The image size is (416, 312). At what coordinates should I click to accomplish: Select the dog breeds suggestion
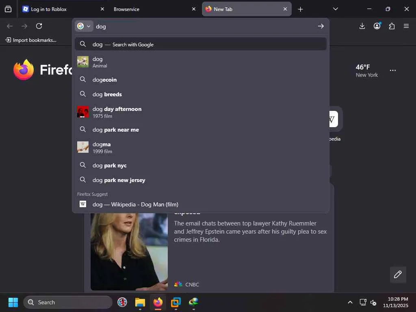coord(201,94)
